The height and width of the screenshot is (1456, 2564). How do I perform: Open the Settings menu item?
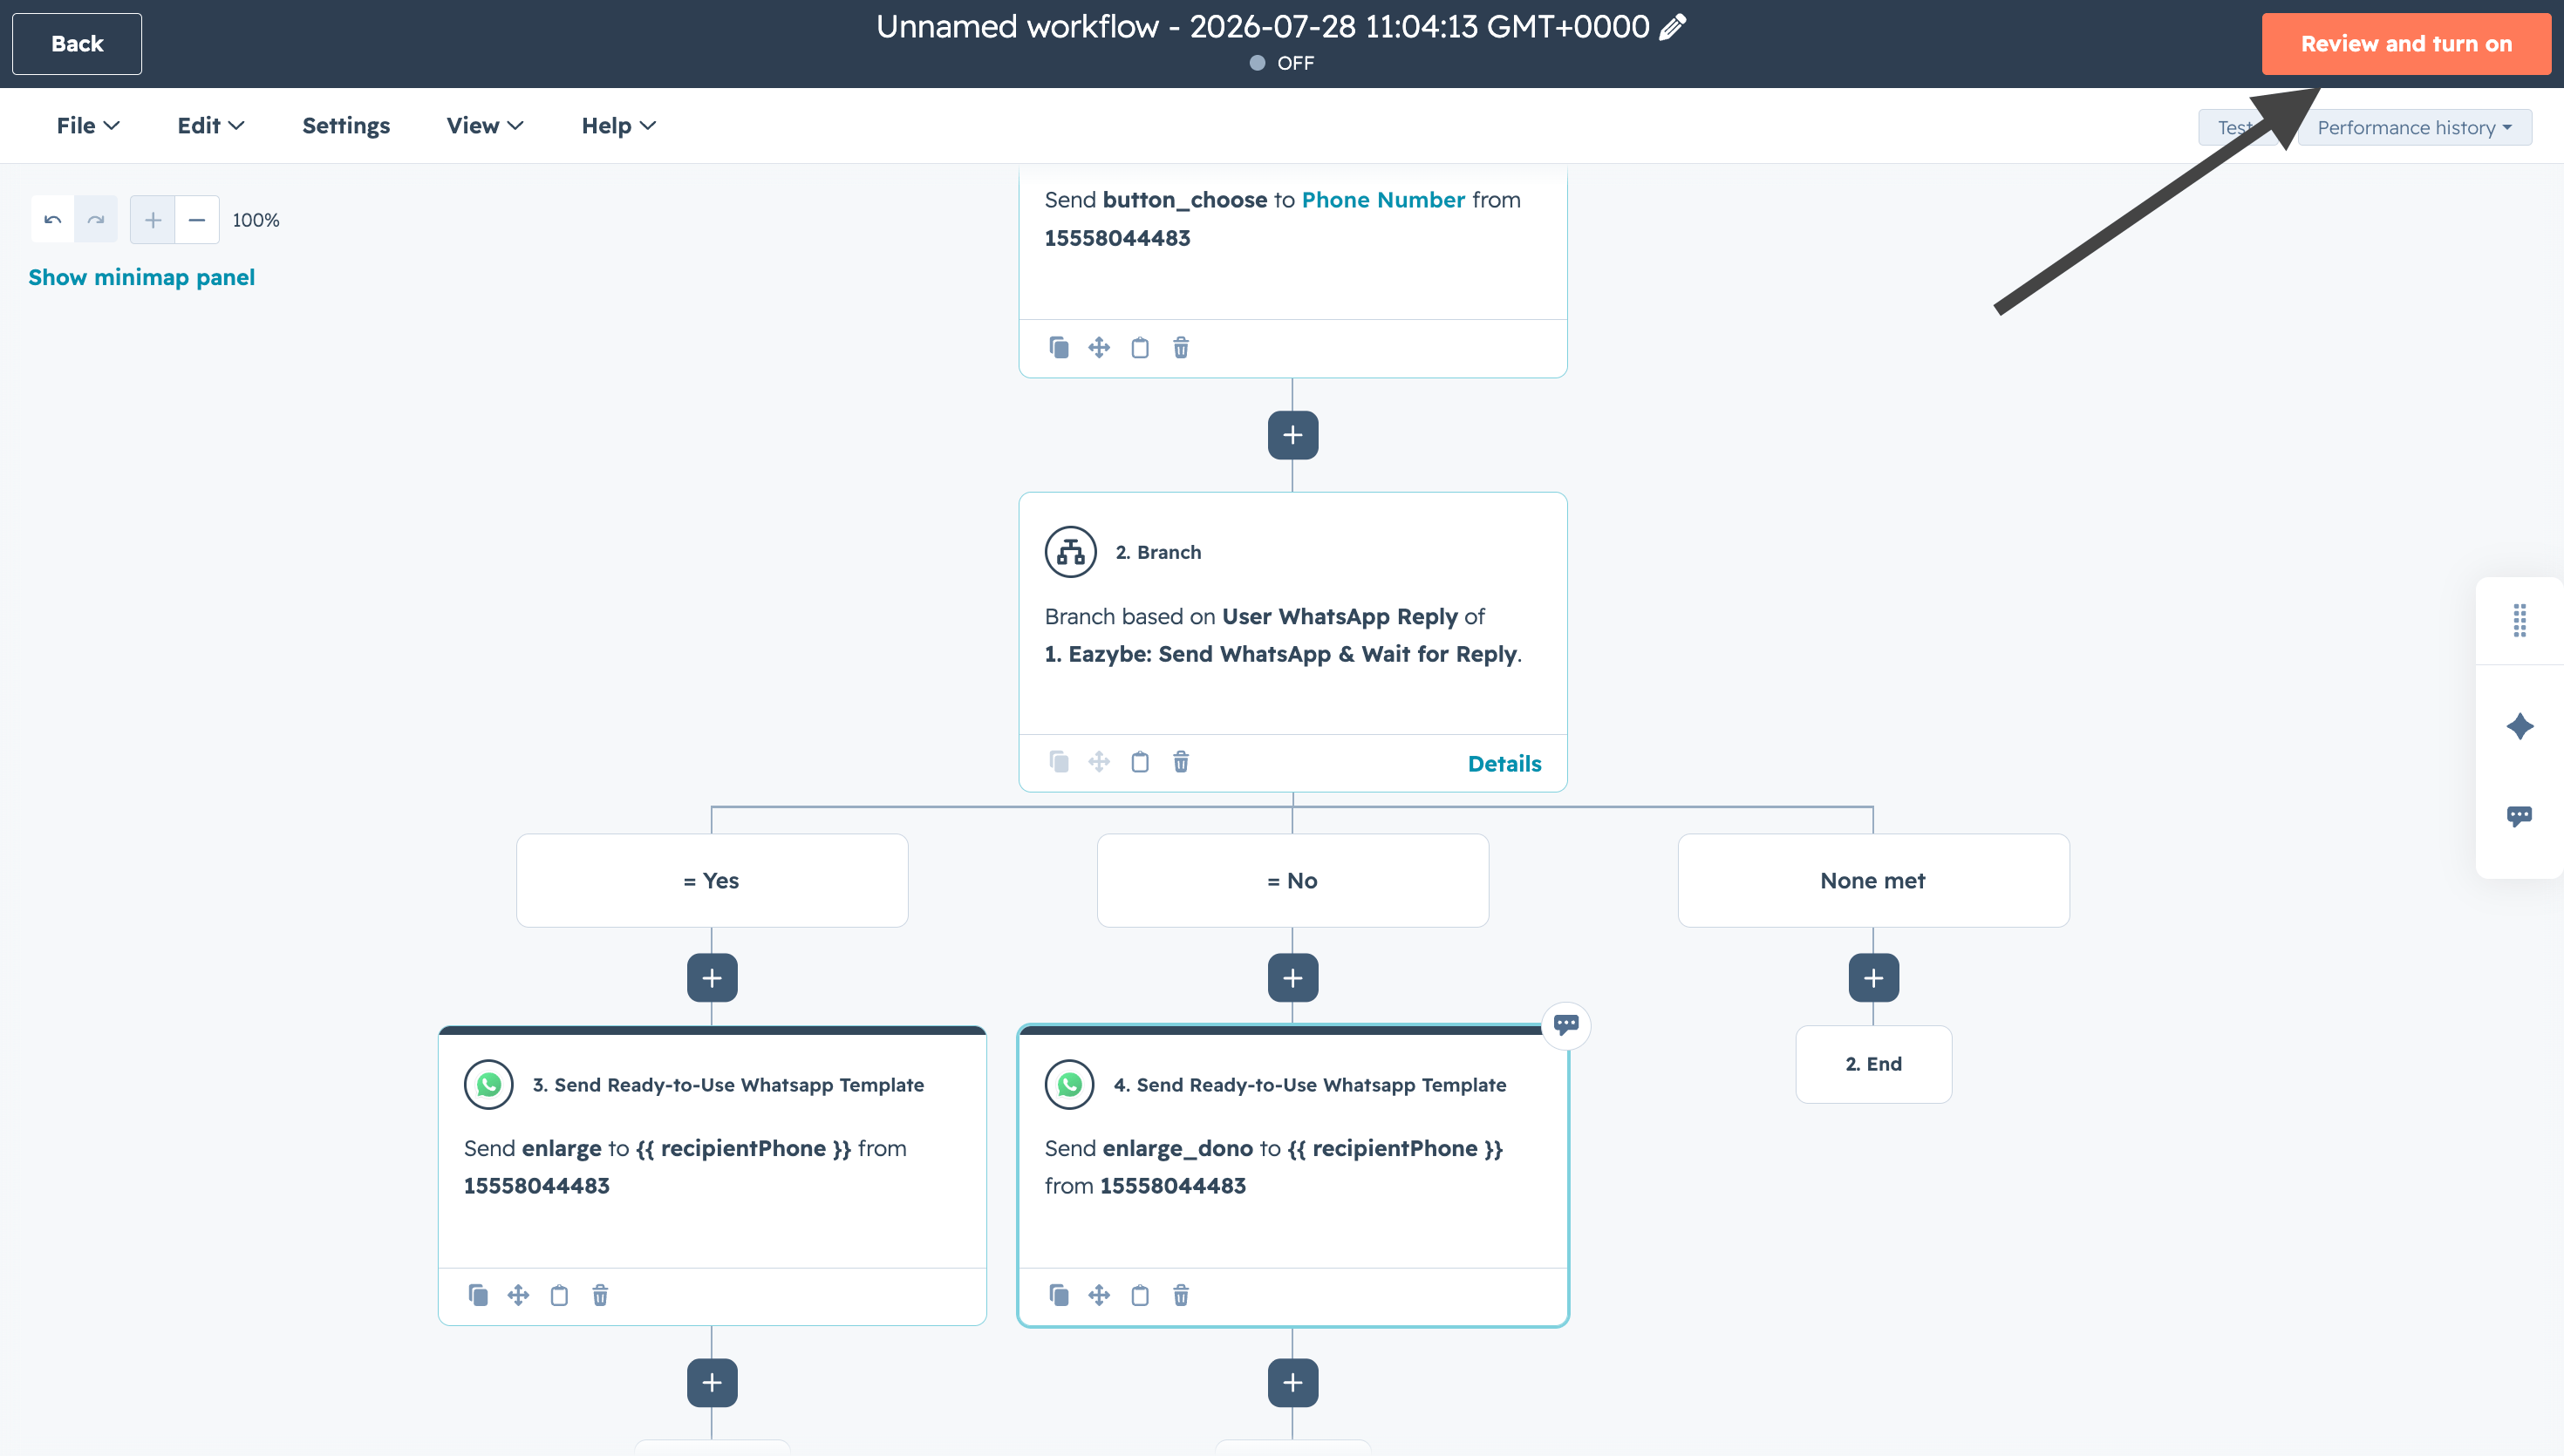click(x=346, y=126)
